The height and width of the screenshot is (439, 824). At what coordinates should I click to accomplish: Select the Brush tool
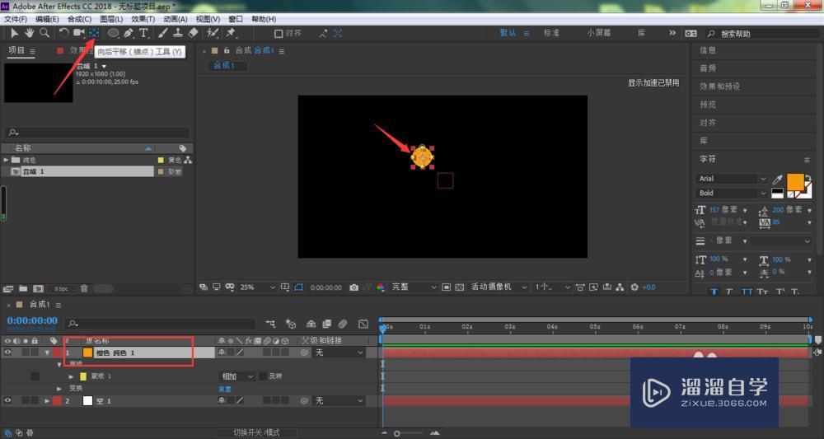pyautogui.click(x=163, y=33)
